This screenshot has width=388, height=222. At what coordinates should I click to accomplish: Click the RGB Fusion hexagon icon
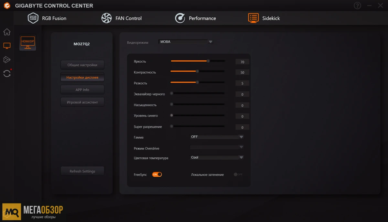pos(33,18)
